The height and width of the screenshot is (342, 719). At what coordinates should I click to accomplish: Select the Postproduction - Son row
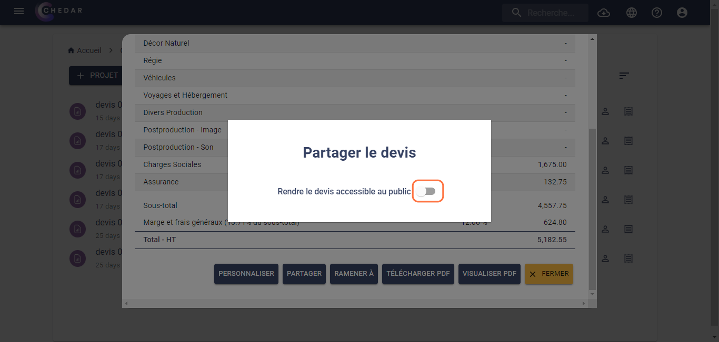pyautogui.click(x=355, y=147)
